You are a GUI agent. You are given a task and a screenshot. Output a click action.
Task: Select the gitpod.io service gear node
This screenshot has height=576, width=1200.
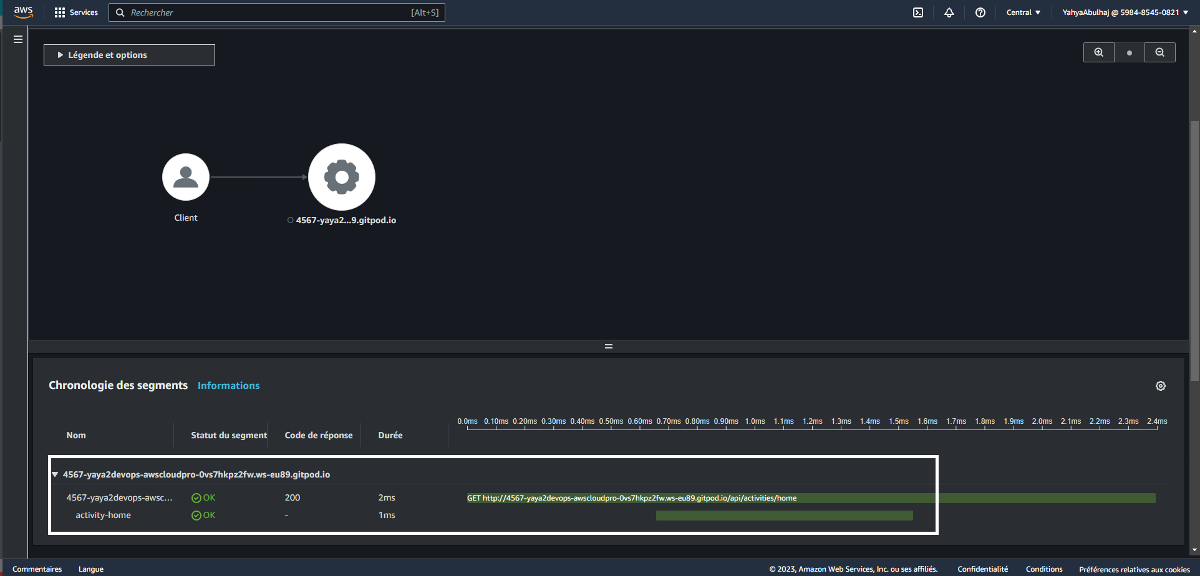[x=342, y=177]
